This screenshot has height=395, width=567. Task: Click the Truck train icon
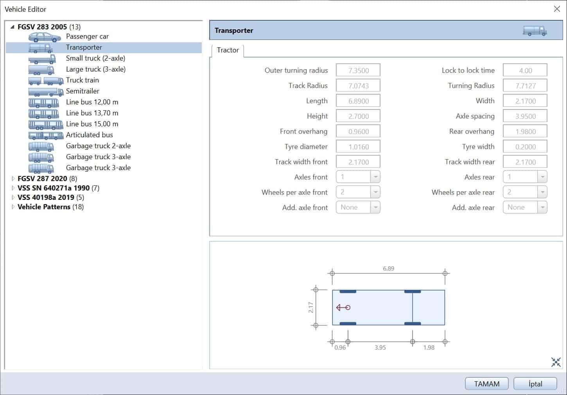(x=46, y=81)
